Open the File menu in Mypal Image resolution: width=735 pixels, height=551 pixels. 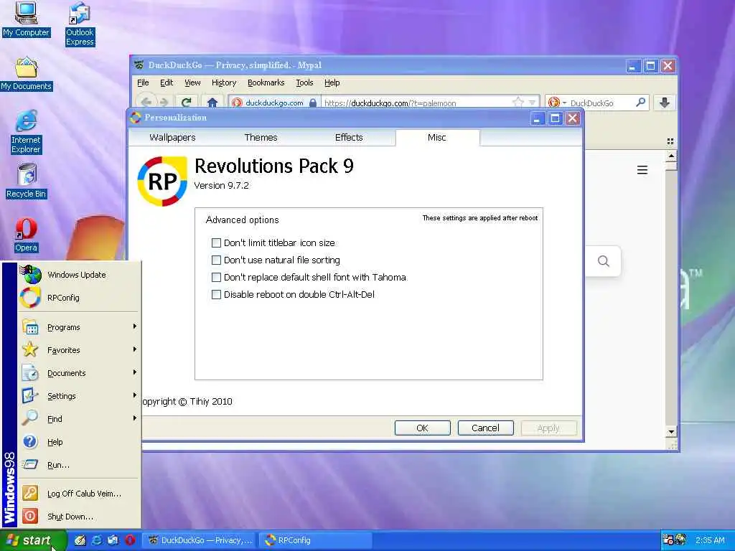coord(143,83)
